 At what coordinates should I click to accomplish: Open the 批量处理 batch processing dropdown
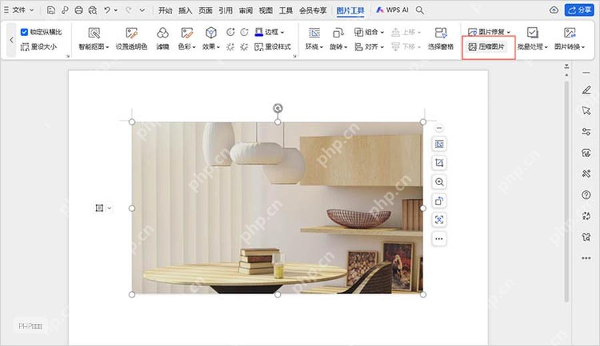pos(532,39)
